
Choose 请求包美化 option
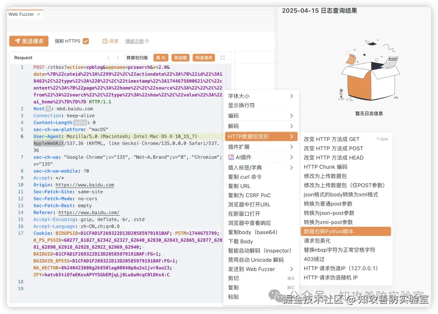(x=346, y=240)
